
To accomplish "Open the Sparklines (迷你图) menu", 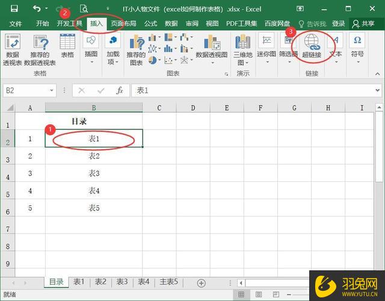I will [x=266, y=49].
